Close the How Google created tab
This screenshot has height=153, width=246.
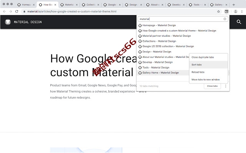point(55,5)
